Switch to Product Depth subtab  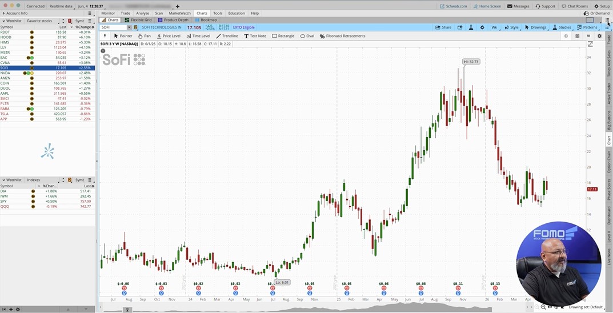[x=173, y=20]
